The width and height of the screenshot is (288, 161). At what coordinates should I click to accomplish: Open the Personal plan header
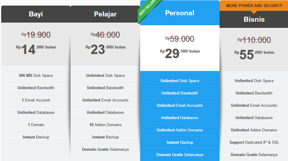(180, 13)
